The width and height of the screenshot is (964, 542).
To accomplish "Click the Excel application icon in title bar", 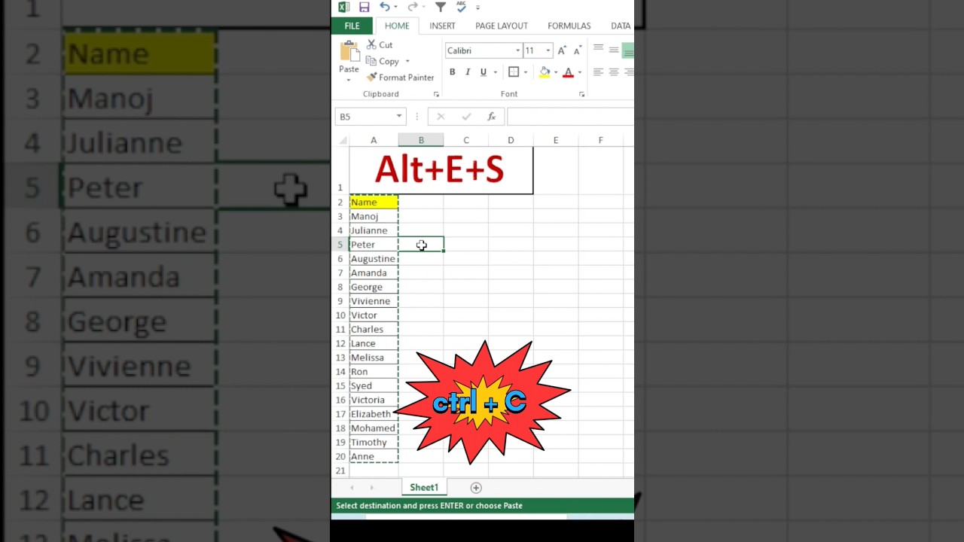I will (343, 8).
